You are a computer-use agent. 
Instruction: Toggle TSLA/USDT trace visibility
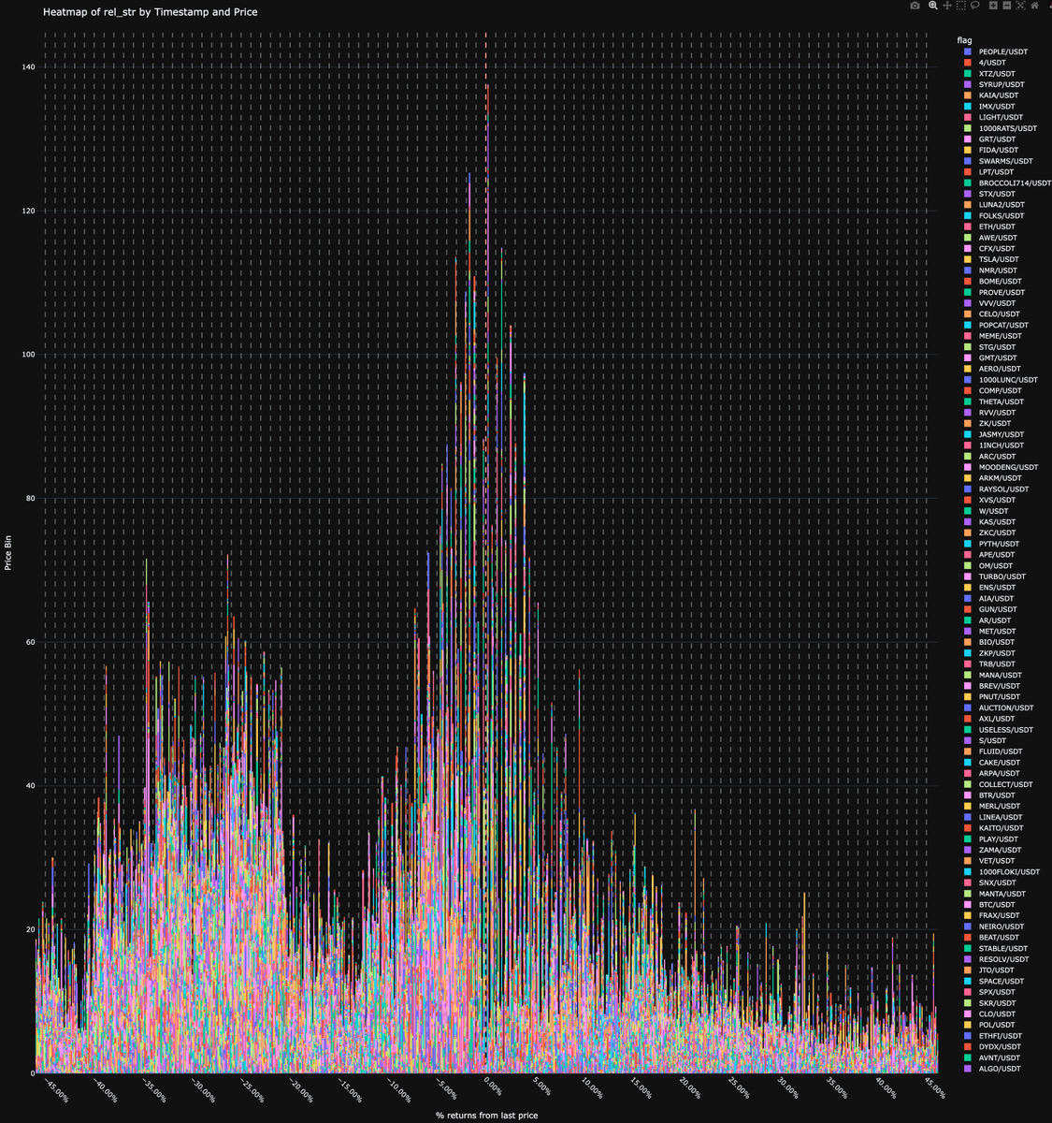[991, 259]
